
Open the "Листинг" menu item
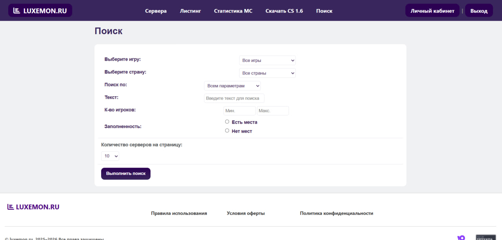(190, 11)
